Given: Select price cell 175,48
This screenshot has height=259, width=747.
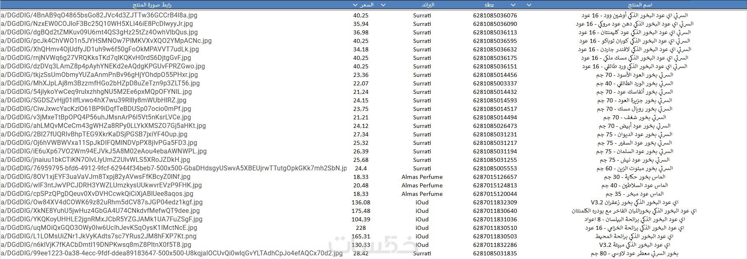Looking at the screenshot, I should [x=361, y=211].
